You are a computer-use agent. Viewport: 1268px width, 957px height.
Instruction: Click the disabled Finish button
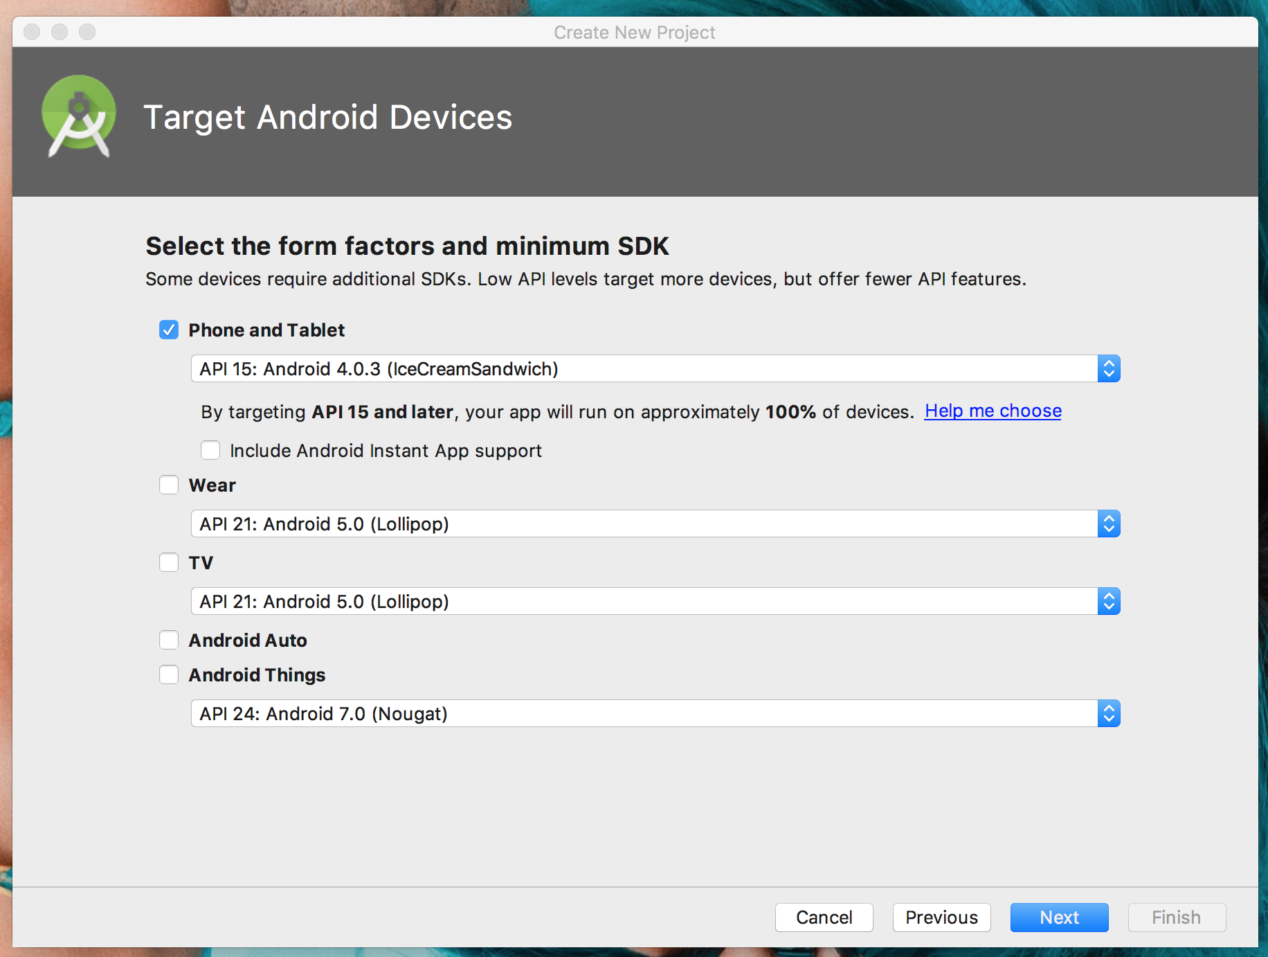(x=1177, y=918)
